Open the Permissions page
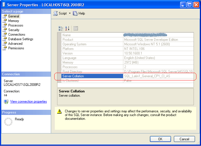Image resolution: width=201 pixels, height=146 pixels. (x=16, y=48)
